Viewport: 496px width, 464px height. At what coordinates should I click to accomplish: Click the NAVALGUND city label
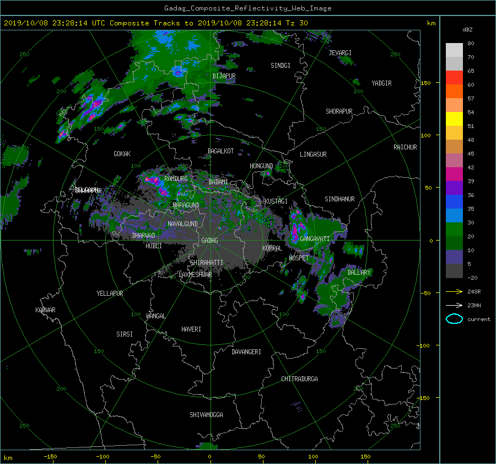[x=182, y=224]
